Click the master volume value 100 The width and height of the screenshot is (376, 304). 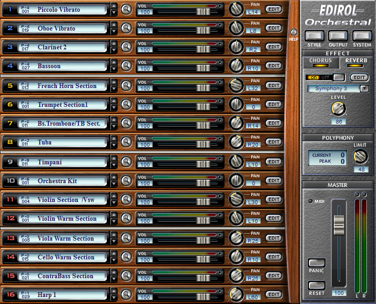[339, 293]
